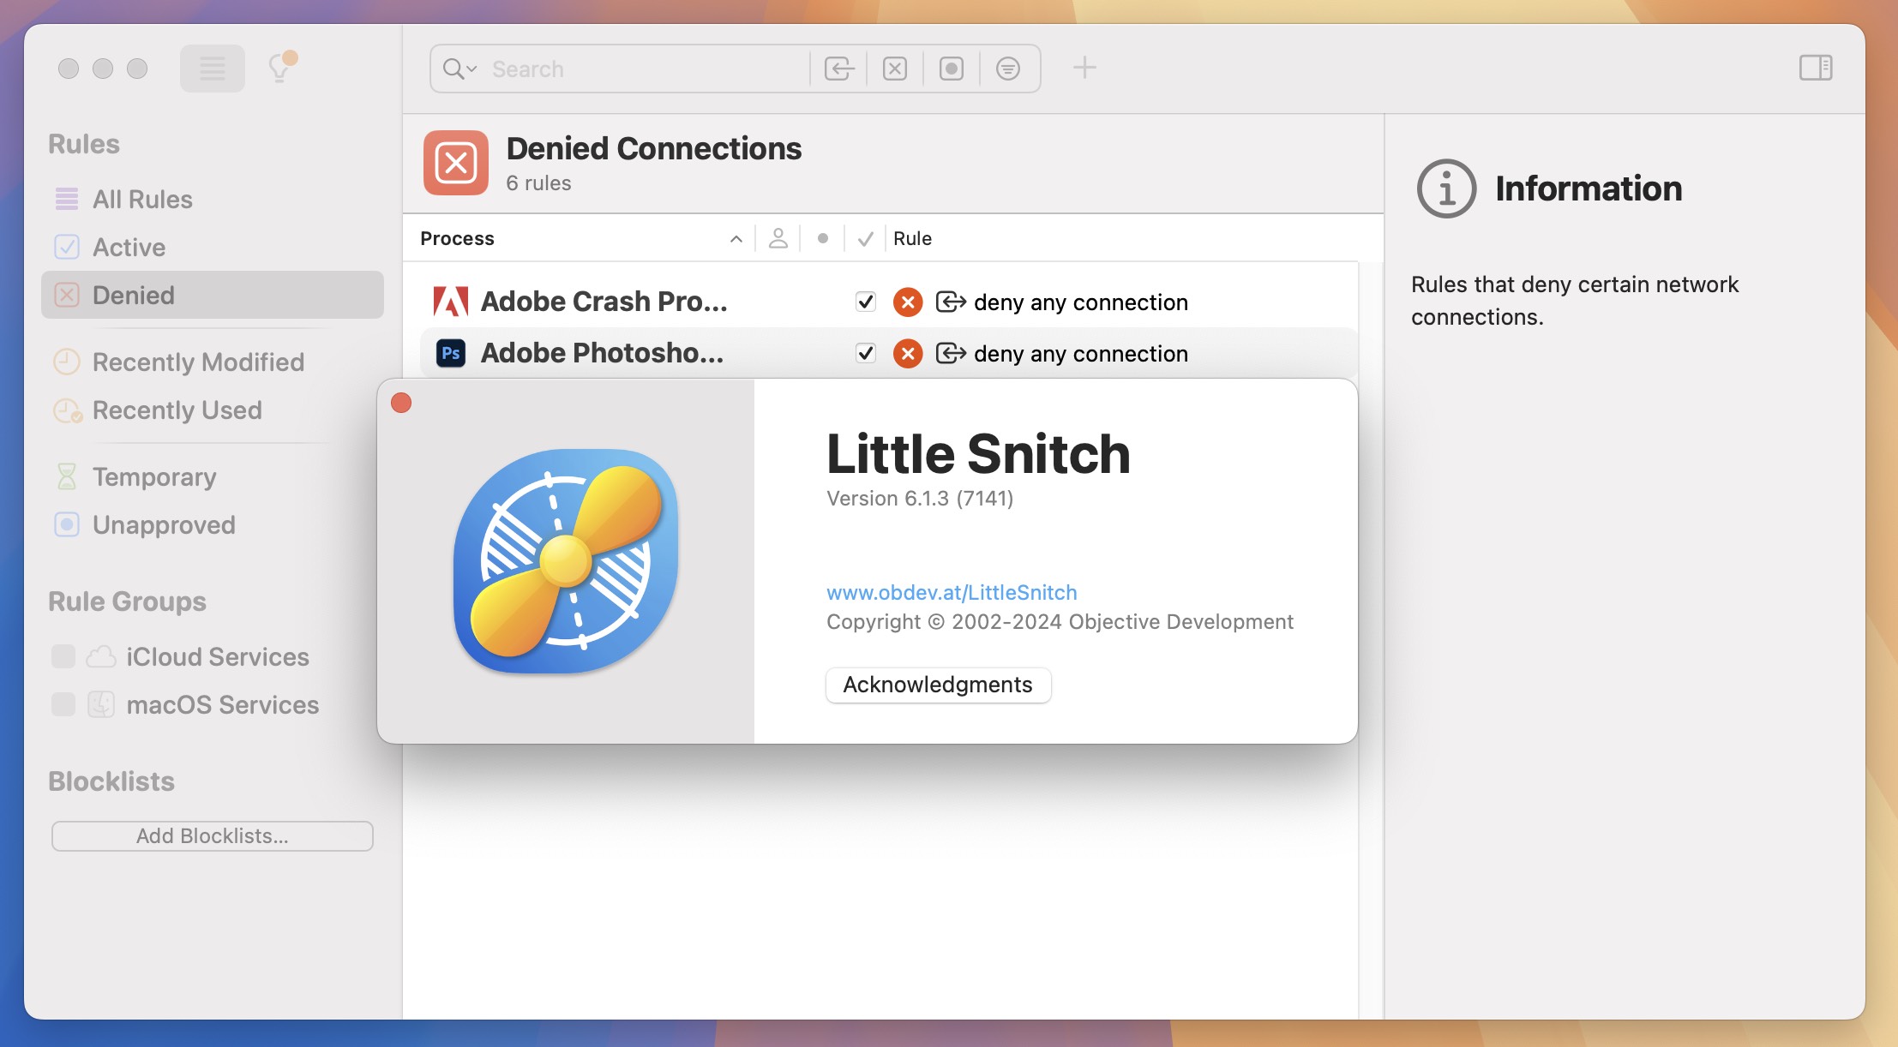The image size is (1898, 1047).
Task: Uncheck the Adobe Photosho... rule checkbox
Action: point(866,353)
